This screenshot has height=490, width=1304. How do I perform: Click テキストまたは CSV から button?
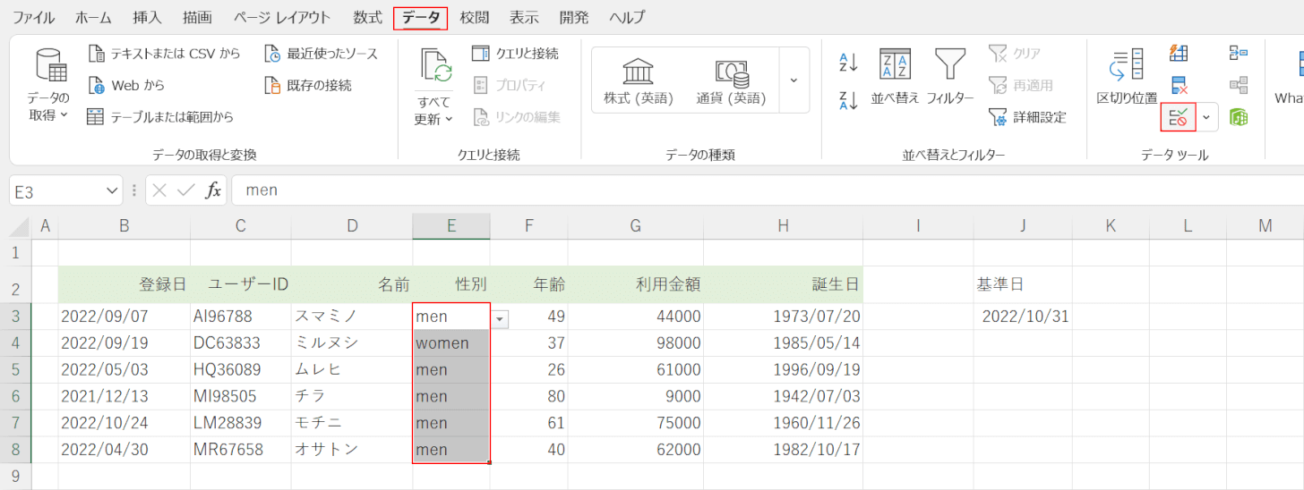tap(164, 54)
